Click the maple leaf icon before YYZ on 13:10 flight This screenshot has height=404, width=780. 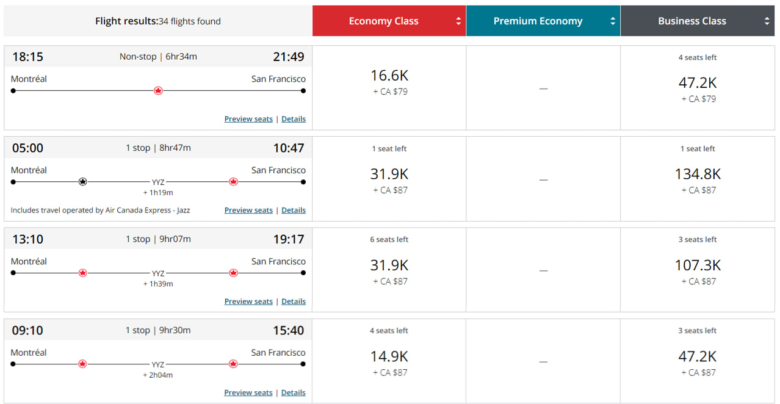(x=82, y=273)
